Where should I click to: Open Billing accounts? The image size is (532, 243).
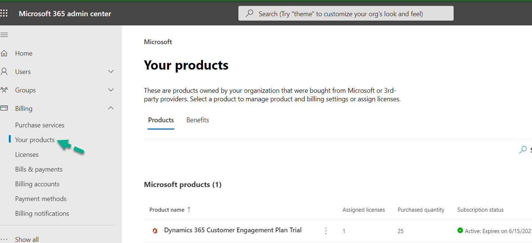point(37,184)
